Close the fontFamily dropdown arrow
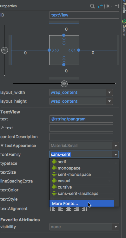 [x=116, y=155]
